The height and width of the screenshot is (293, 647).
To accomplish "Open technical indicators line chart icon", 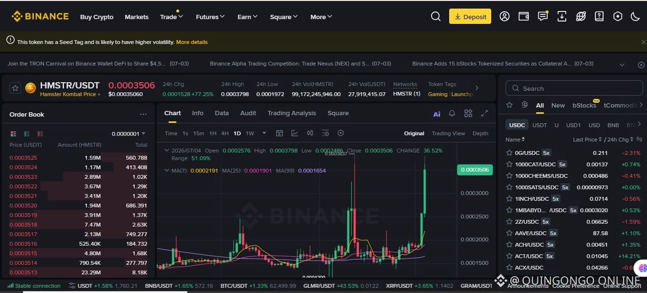I will tap(295, 133).
